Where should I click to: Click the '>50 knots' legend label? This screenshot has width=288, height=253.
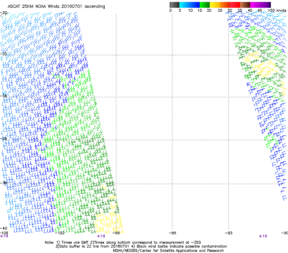[x=277, y=11]
